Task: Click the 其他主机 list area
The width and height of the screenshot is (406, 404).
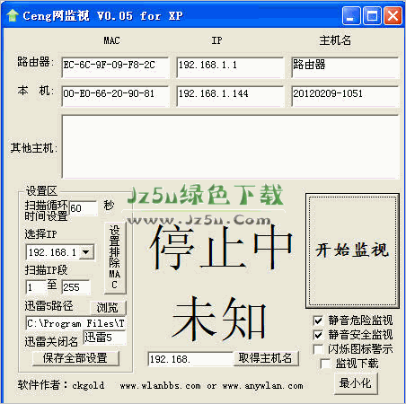Action: pyautogui.click(x=230, y=147)
